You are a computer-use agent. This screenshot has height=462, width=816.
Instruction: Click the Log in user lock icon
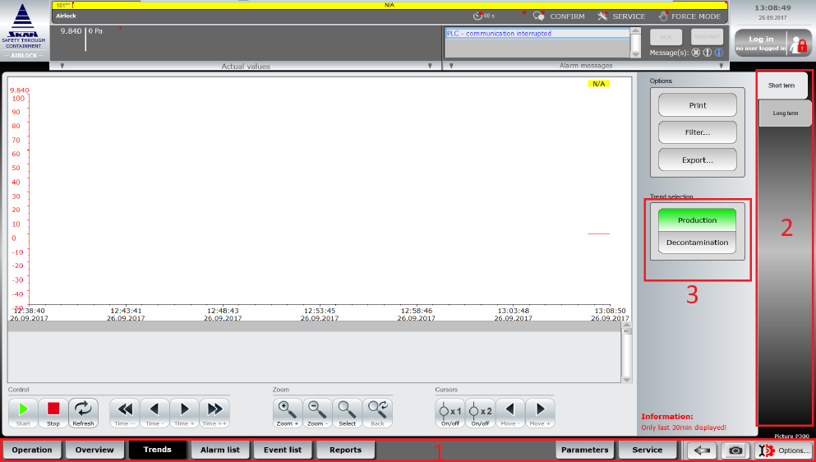[x=798, y=44]
